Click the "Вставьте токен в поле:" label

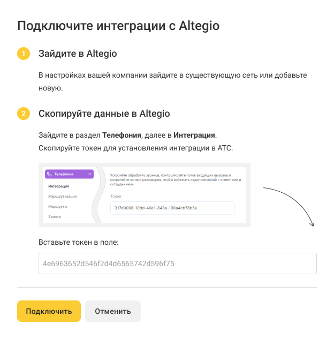79,242
